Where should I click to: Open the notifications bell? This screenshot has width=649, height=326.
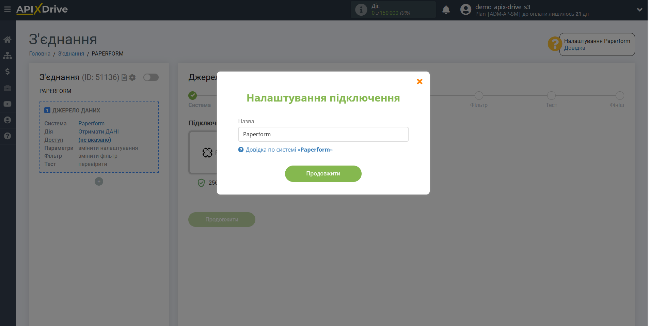click(x=446, y=10)
